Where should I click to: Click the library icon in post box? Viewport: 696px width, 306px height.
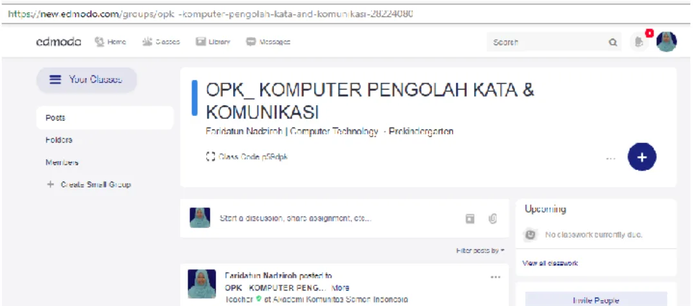point(469,218)
